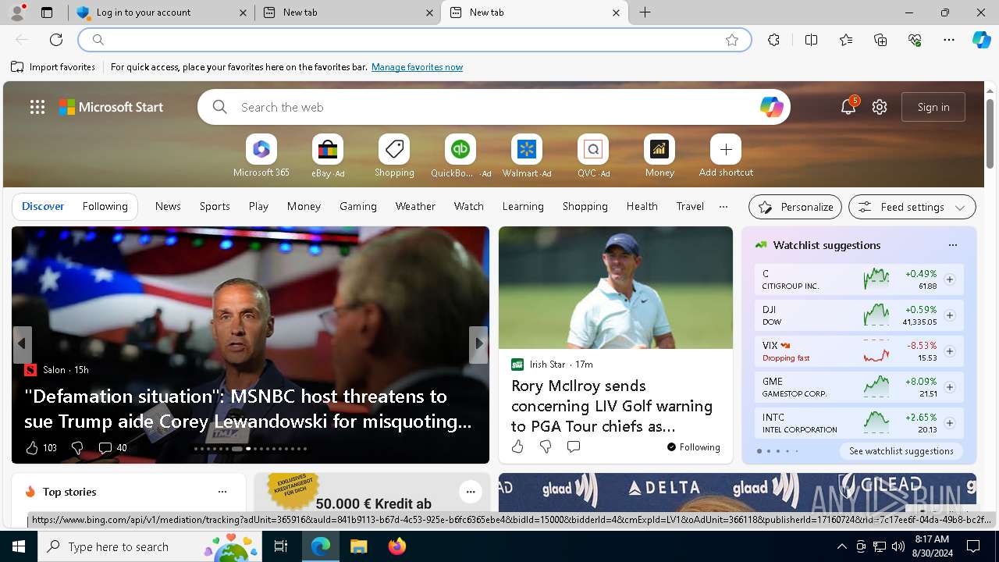Viewport: 999px width, 562px height.
Task: Show more feed categories ellipsis
Action: [x=723, y=206]
